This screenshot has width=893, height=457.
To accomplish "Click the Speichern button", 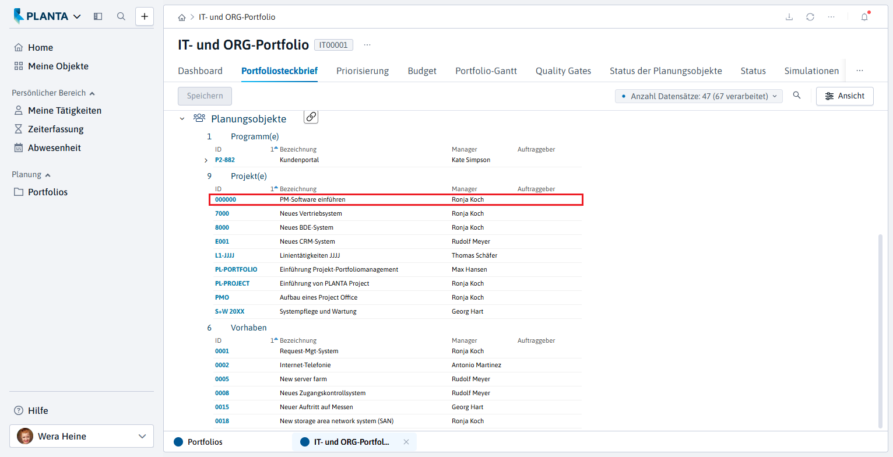I will click(x=205, y=96).
